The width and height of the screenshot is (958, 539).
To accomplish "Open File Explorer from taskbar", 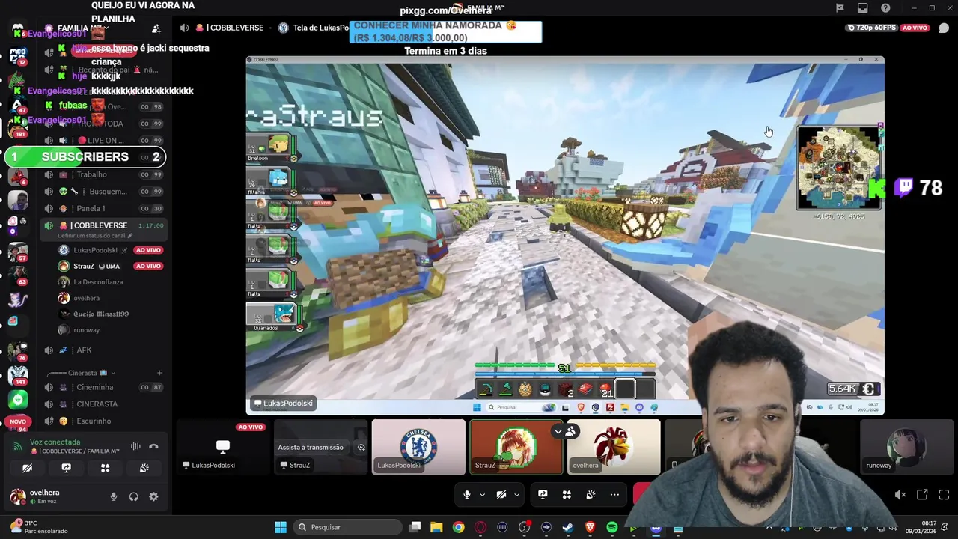I will coord(436,527).
